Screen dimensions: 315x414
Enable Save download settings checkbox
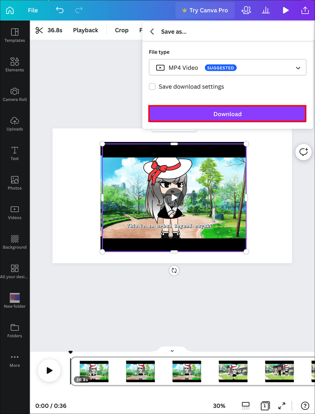(x=152, y=87)
